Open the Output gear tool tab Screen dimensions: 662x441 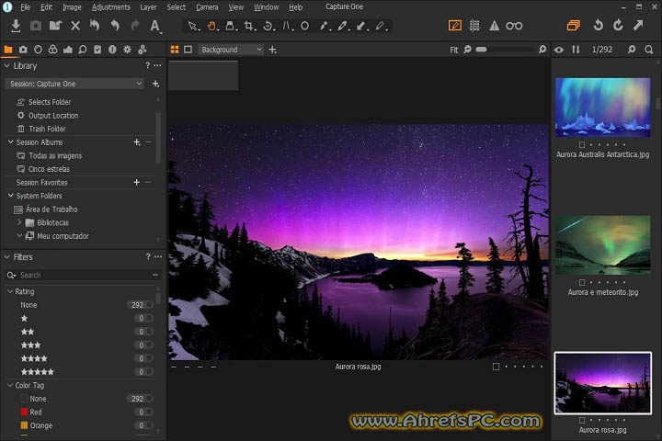click(x=127, y=50)
